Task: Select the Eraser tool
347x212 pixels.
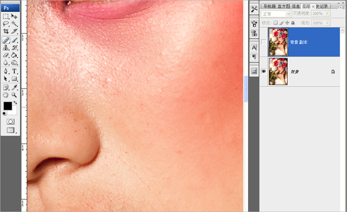Action: click(x=6, y=55)
